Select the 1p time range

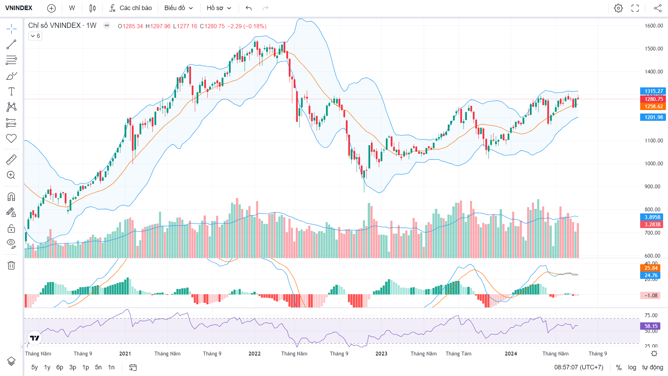[x=86, y=367]
